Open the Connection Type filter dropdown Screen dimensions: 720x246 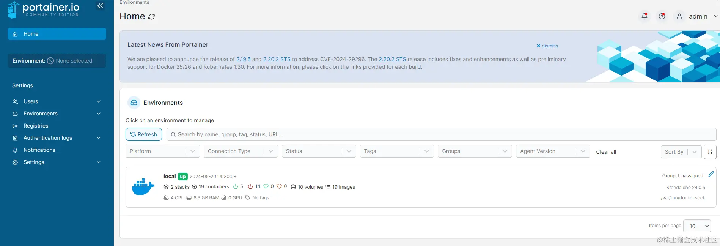pyautogui.click(x=241, y=151)
